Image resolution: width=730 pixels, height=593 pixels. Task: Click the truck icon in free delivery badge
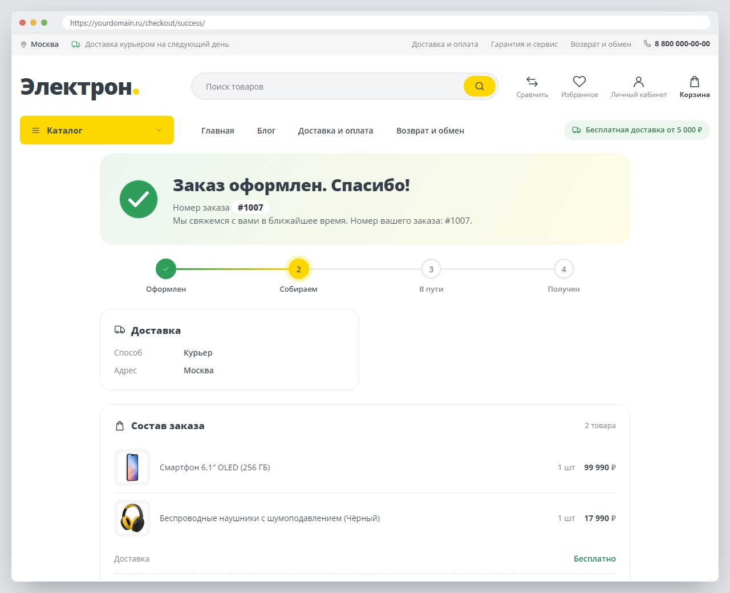pos(577,130)
